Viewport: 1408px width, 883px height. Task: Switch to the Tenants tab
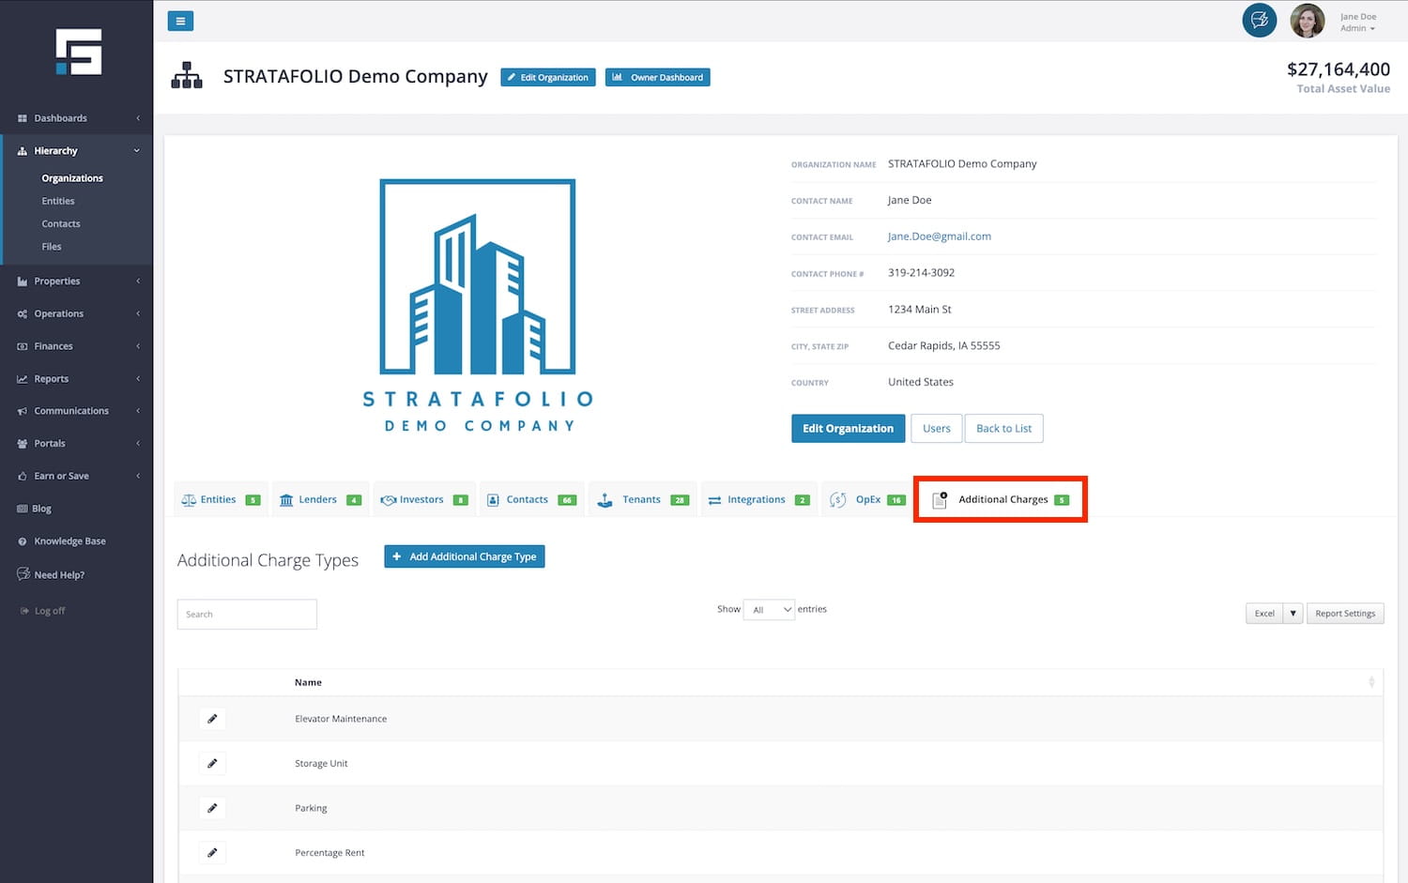[x=643, y=500]
